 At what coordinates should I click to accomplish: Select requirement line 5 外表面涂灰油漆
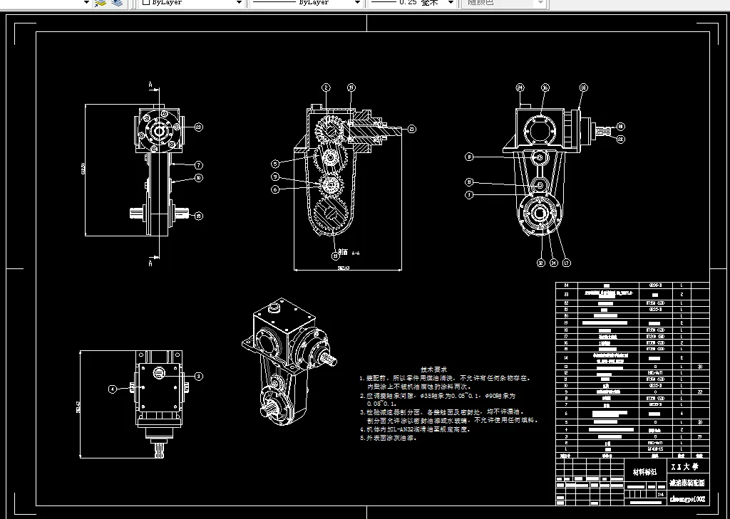(x=388, y=438)
